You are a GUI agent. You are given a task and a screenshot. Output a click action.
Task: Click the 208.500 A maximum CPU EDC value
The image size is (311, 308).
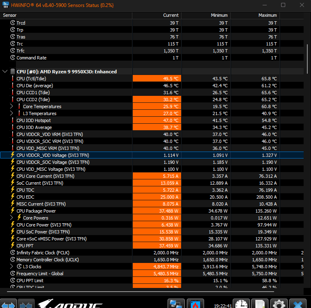266,197
